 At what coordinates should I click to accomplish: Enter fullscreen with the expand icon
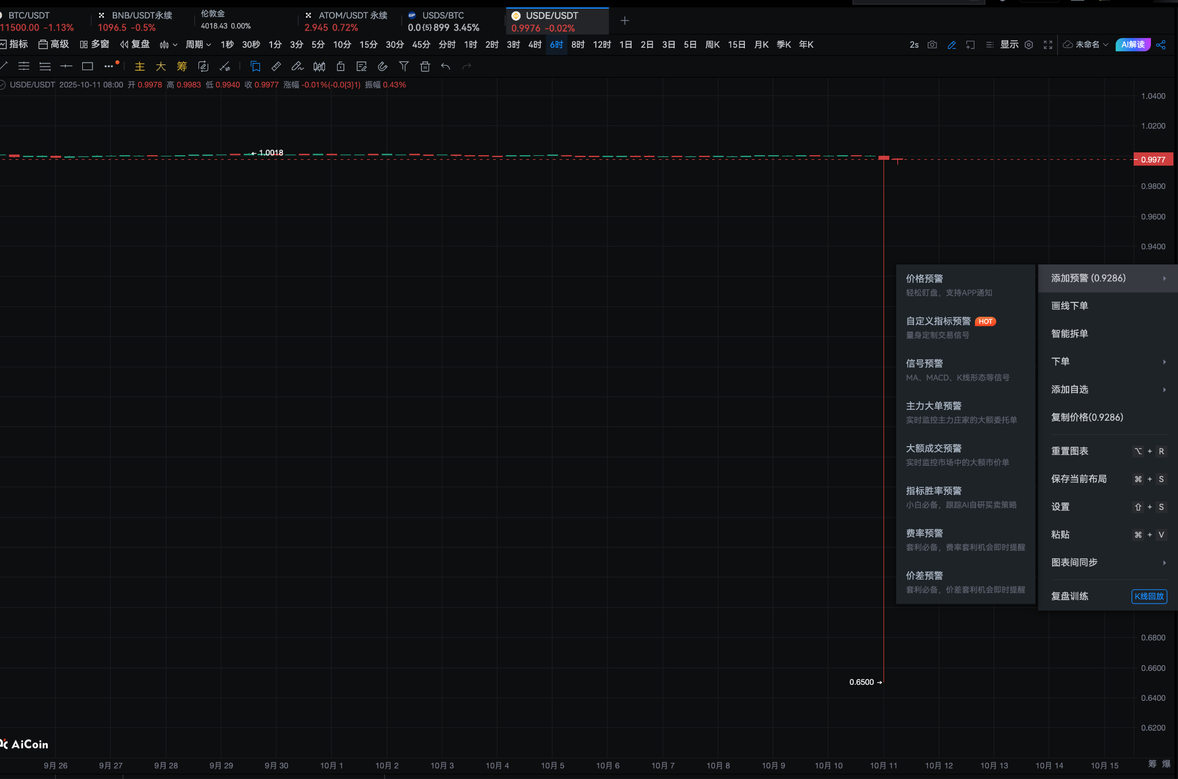(1048, 45)
